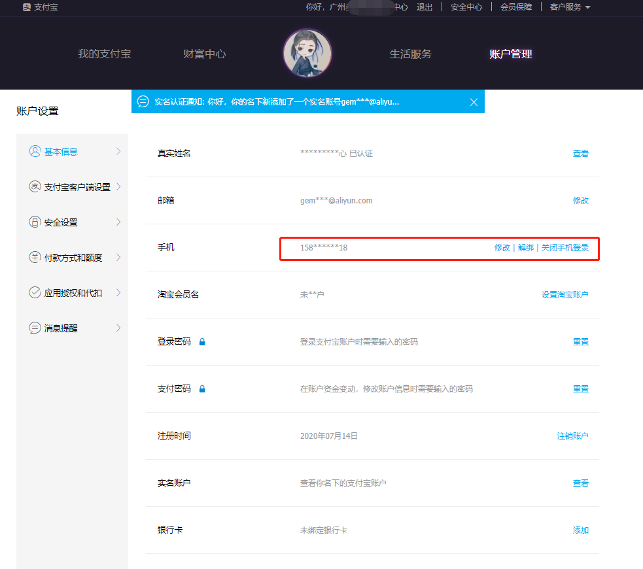Screen dimensions: 643x569
Task: Click 修改 for 邮箱
Action: pyautogui.click(x=580, y=201)
